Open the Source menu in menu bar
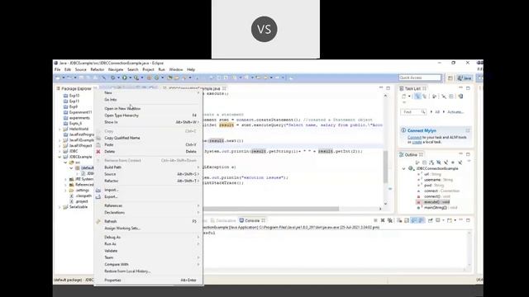The width and height of the screenshot is (529, 297). coord(81,69)
